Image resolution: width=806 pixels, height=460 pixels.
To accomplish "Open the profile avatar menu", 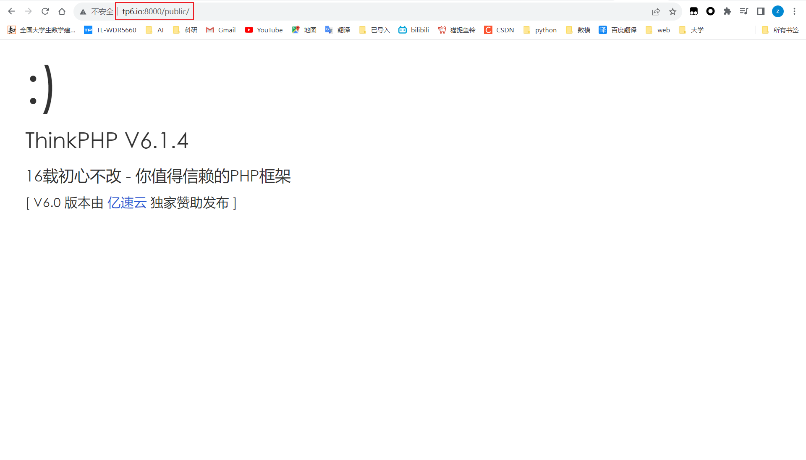I will click(x=777, y=11).
